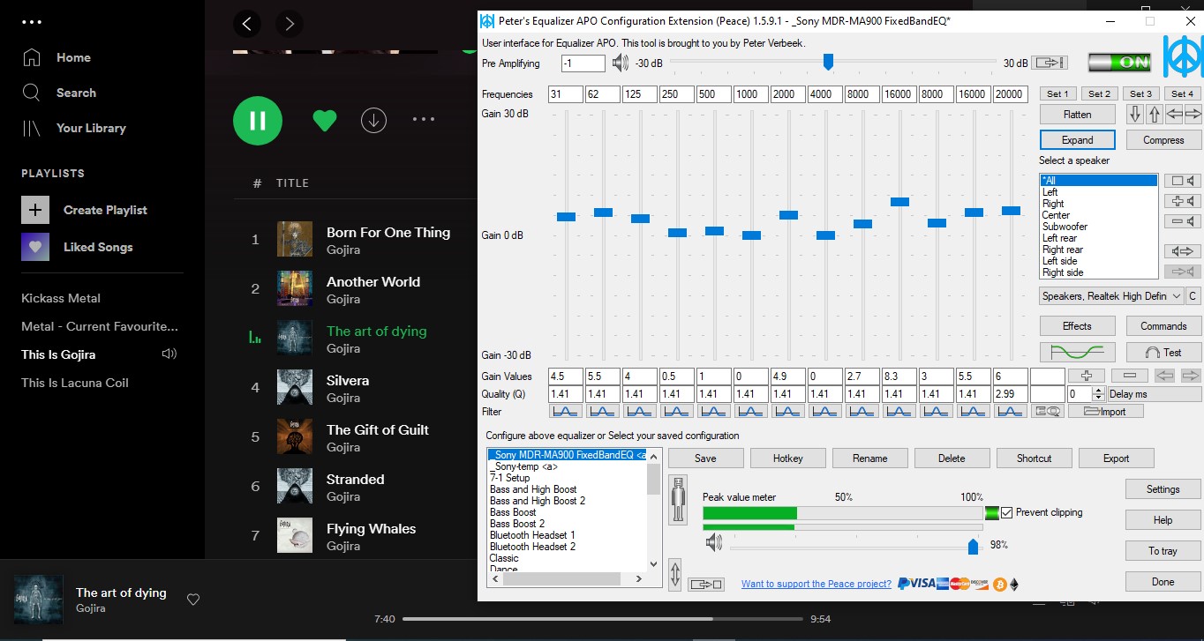
Task: Save the current configuration
Action: 705,458
